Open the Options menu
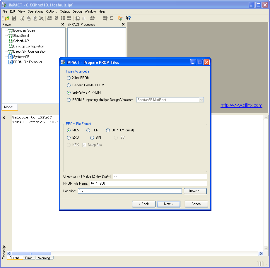The width and height of the screenshot is (270, 268). click(51, 11)
